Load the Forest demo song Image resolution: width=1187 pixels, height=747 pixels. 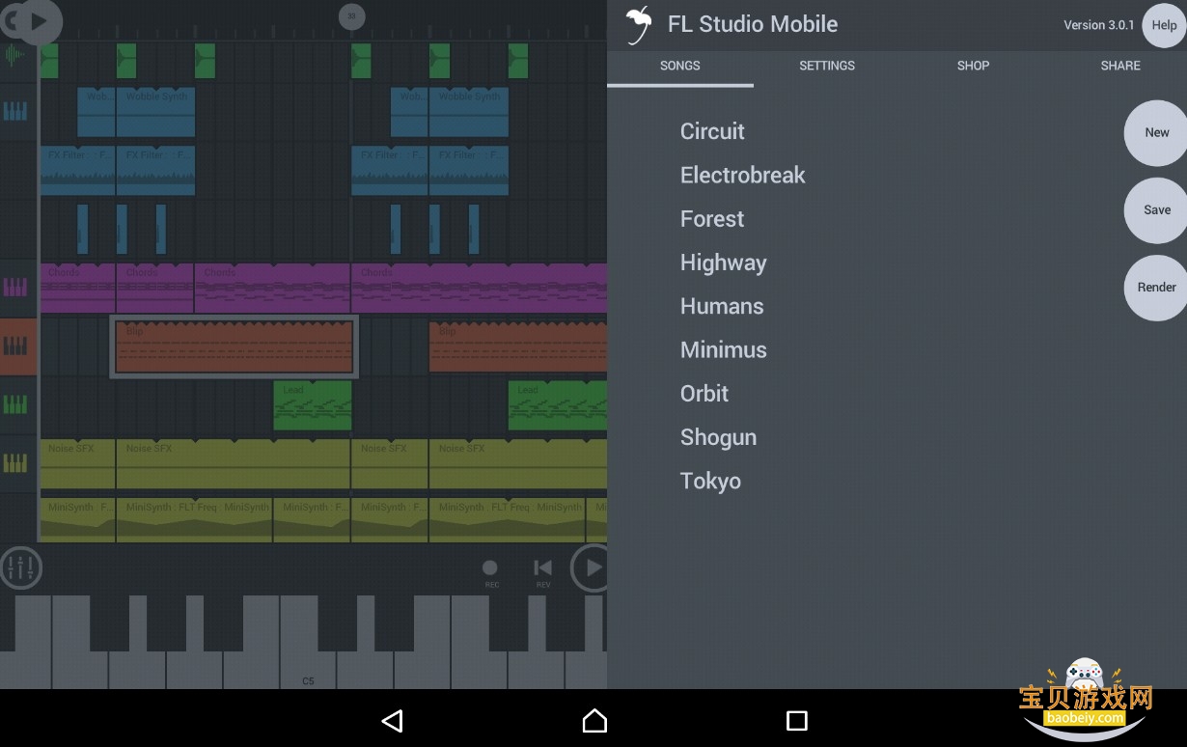(x=712, y=219)
